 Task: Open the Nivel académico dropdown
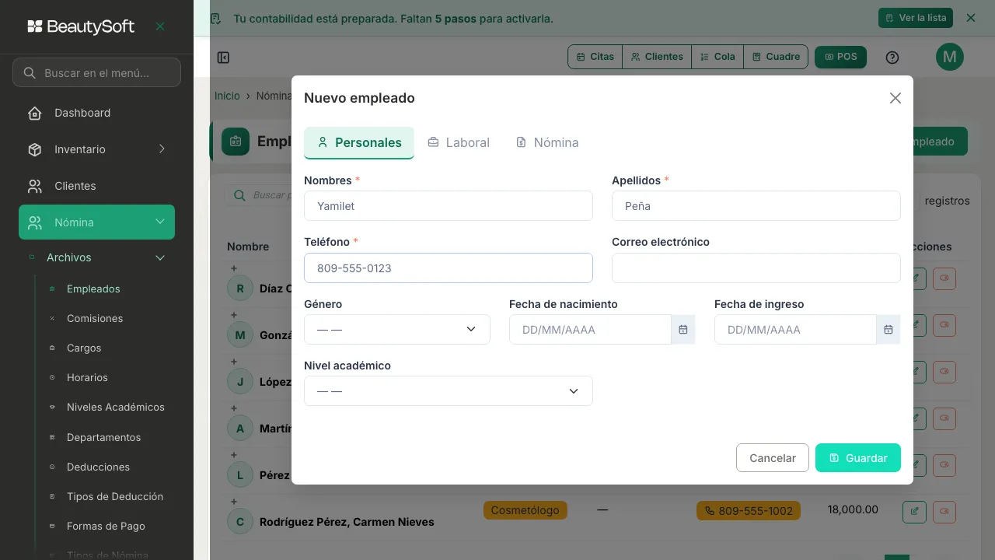[449, 390]
